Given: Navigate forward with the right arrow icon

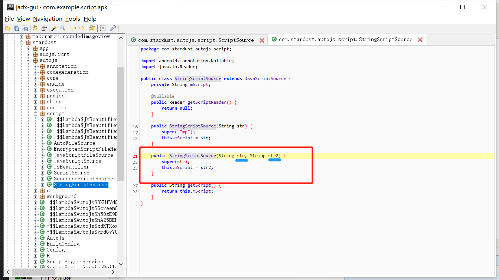Looking at the screenshot, I should tap(82, 28).
